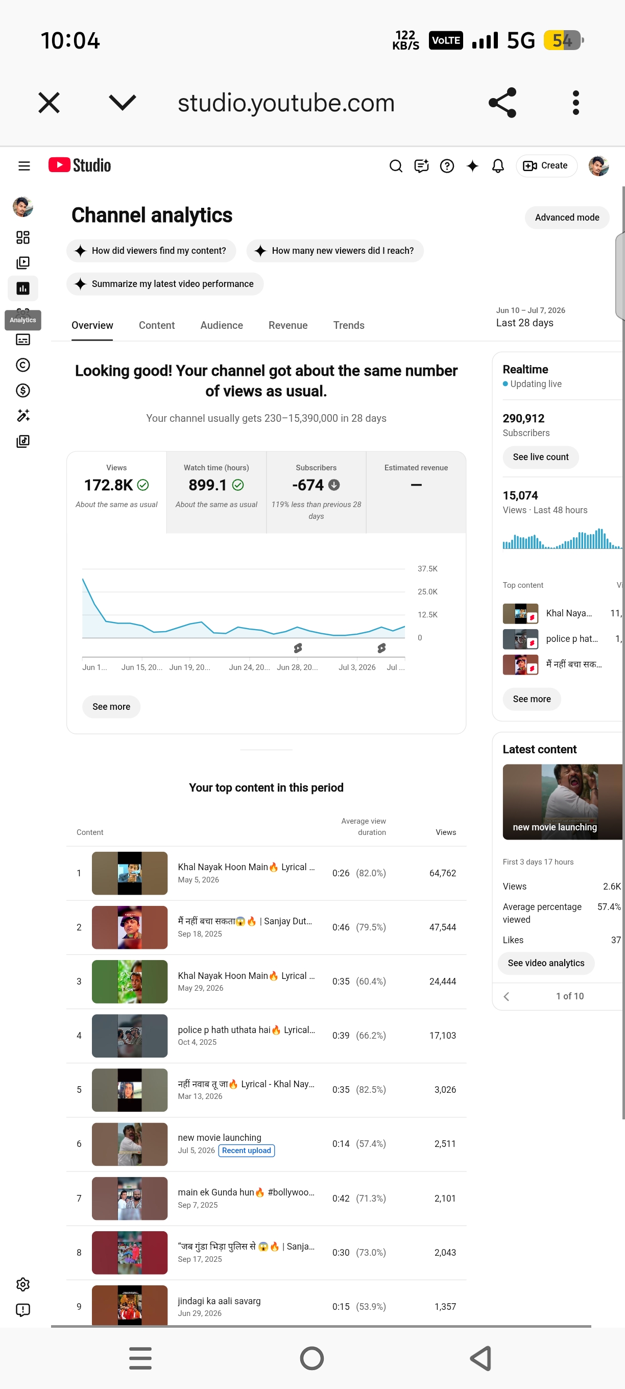
Task: Click the notifications bell icon
Action: coord(498,165)
